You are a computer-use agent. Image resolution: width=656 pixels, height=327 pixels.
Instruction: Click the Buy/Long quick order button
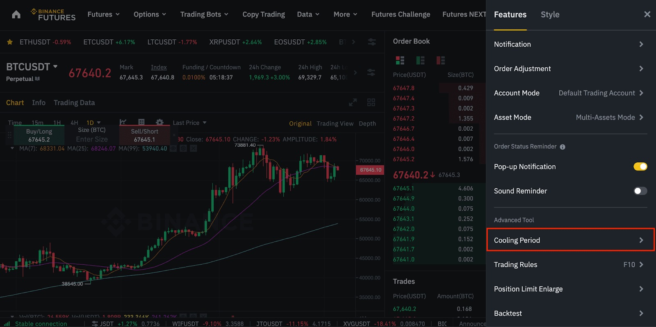point(39,136)
